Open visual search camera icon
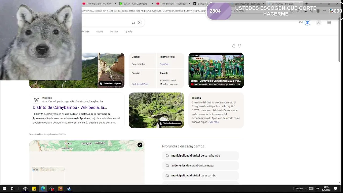343x193 pixels. [140, 23]
